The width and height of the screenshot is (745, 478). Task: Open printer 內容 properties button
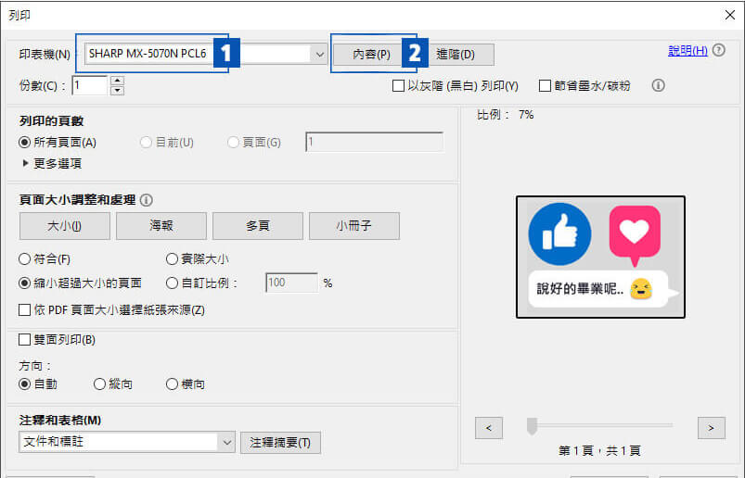click(370, 55)
